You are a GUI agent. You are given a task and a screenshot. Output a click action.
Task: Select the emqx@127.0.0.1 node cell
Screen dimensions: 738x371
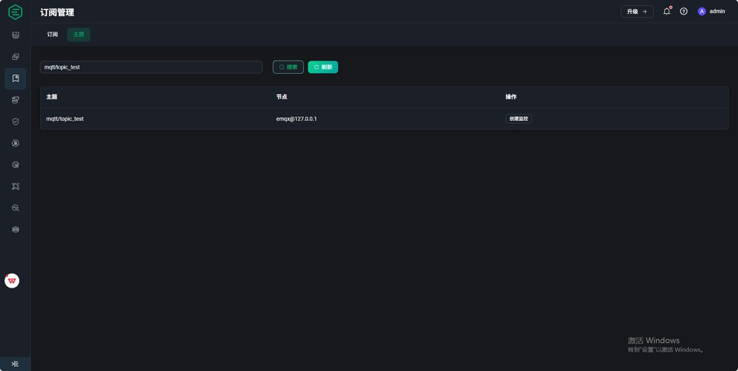pyautogui.click(x=297, y=119)
